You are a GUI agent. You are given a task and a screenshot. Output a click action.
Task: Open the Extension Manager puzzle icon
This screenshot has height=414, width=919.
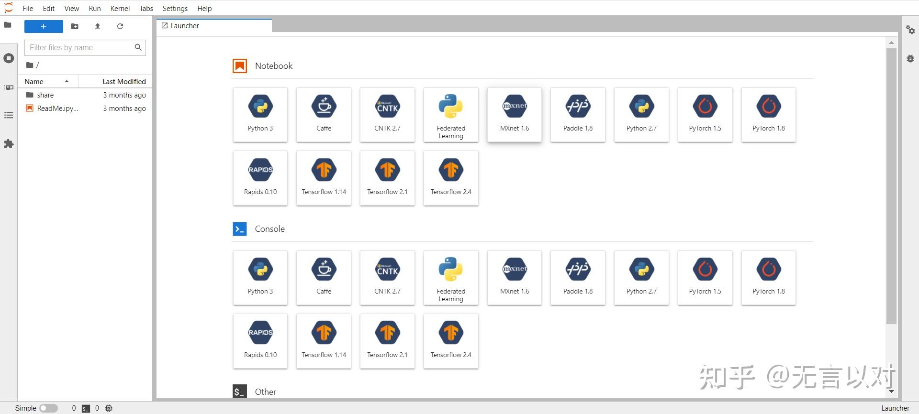9,144
